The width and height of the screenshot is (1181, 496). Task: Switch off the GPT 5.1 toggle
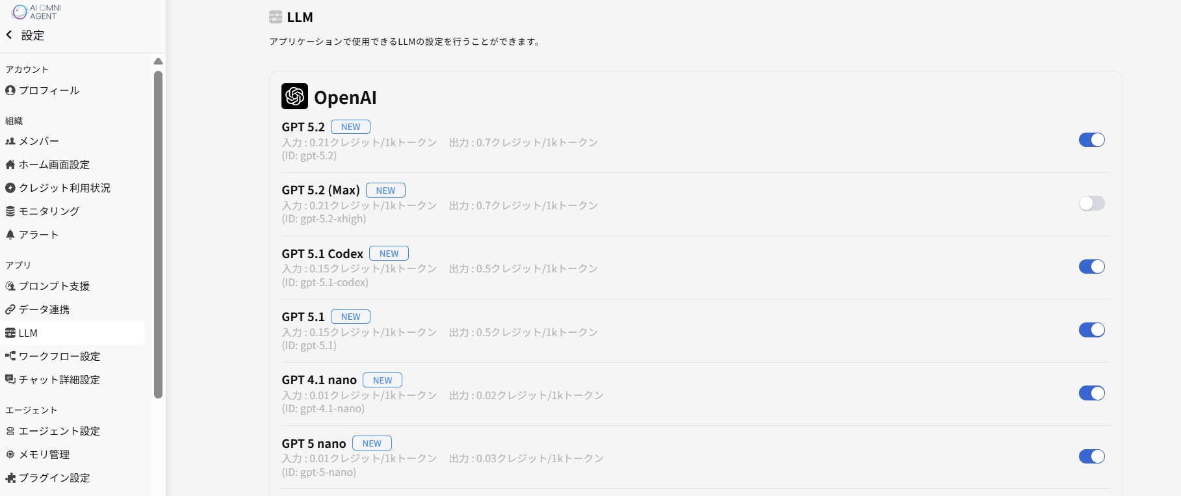1091,330
